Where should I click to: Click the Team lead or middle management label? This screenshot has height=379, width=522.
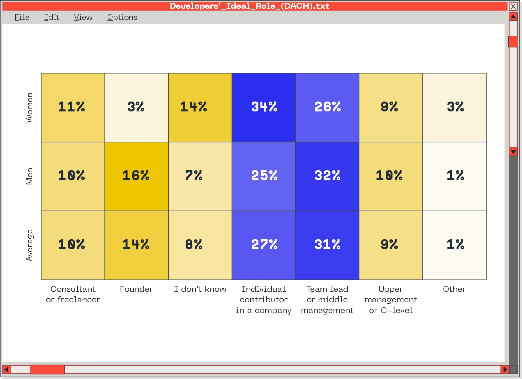coord(327,300)
